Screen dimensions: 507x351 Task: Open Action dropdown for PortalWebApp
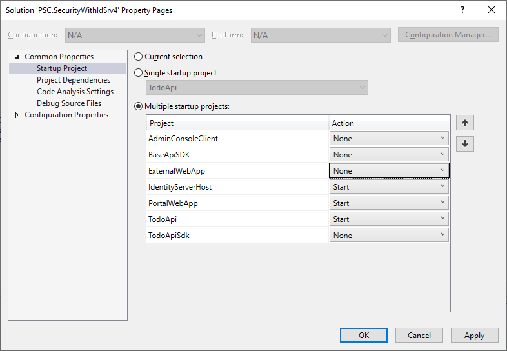[389, 203]
